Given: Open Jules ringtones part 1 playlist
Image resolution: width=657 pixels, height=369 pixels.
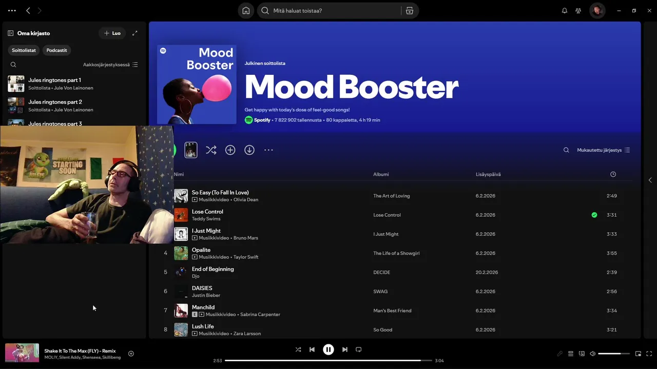Looking at the screenshot, I should tap(74, 84).
